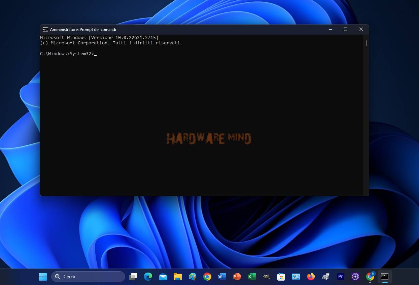
Task: Launch the Paint app from taskbar
Action: pos(193,277)
